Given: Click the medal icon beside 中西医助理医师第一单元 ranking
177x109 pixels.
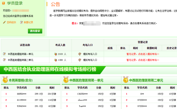Looking at the screenshot, I should [66, 80].
